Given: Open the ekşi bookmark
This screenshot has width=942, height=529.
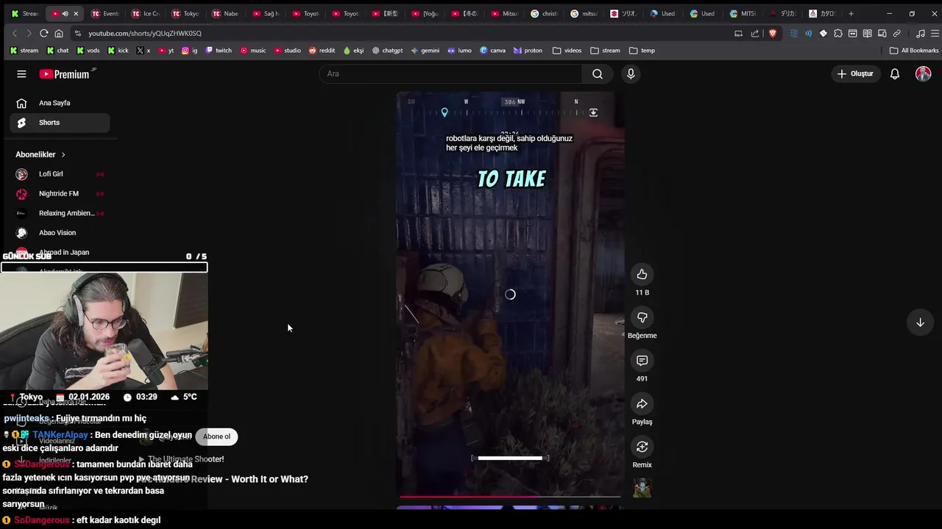Looking at the screenshot, I should (x=353, y=51).
